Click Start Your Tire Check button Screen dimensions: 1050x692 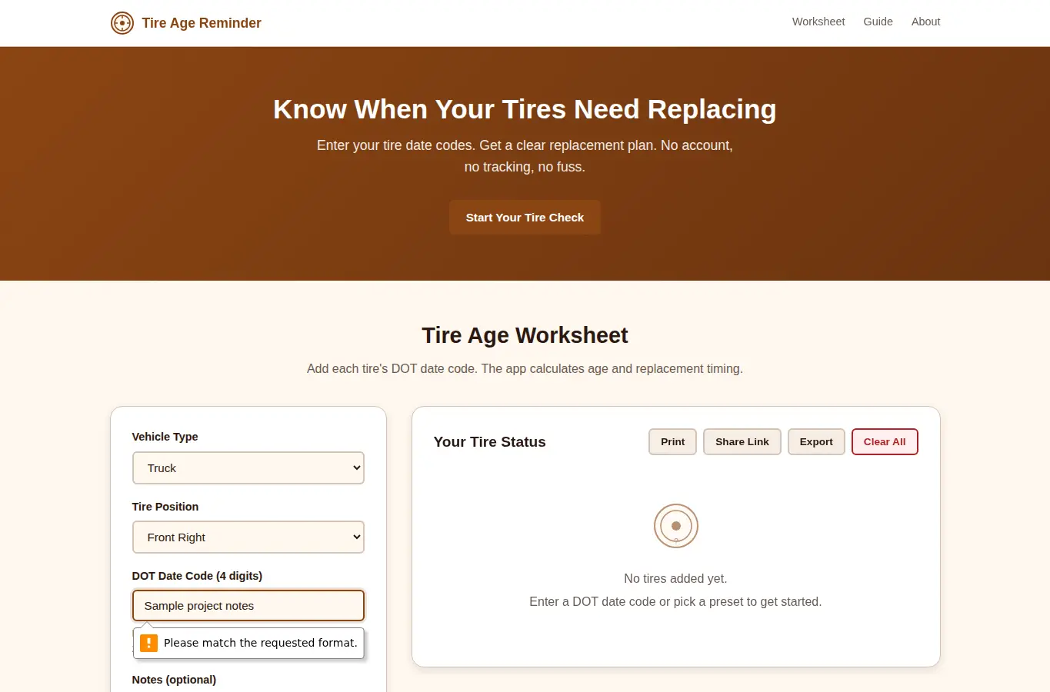tap(525, 218)
